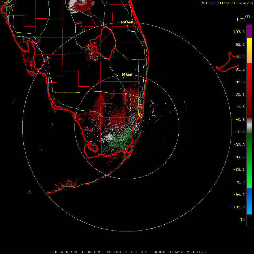Click the -94.2 scale value
This screenshot has width=254, height=254.
(239, 195)
